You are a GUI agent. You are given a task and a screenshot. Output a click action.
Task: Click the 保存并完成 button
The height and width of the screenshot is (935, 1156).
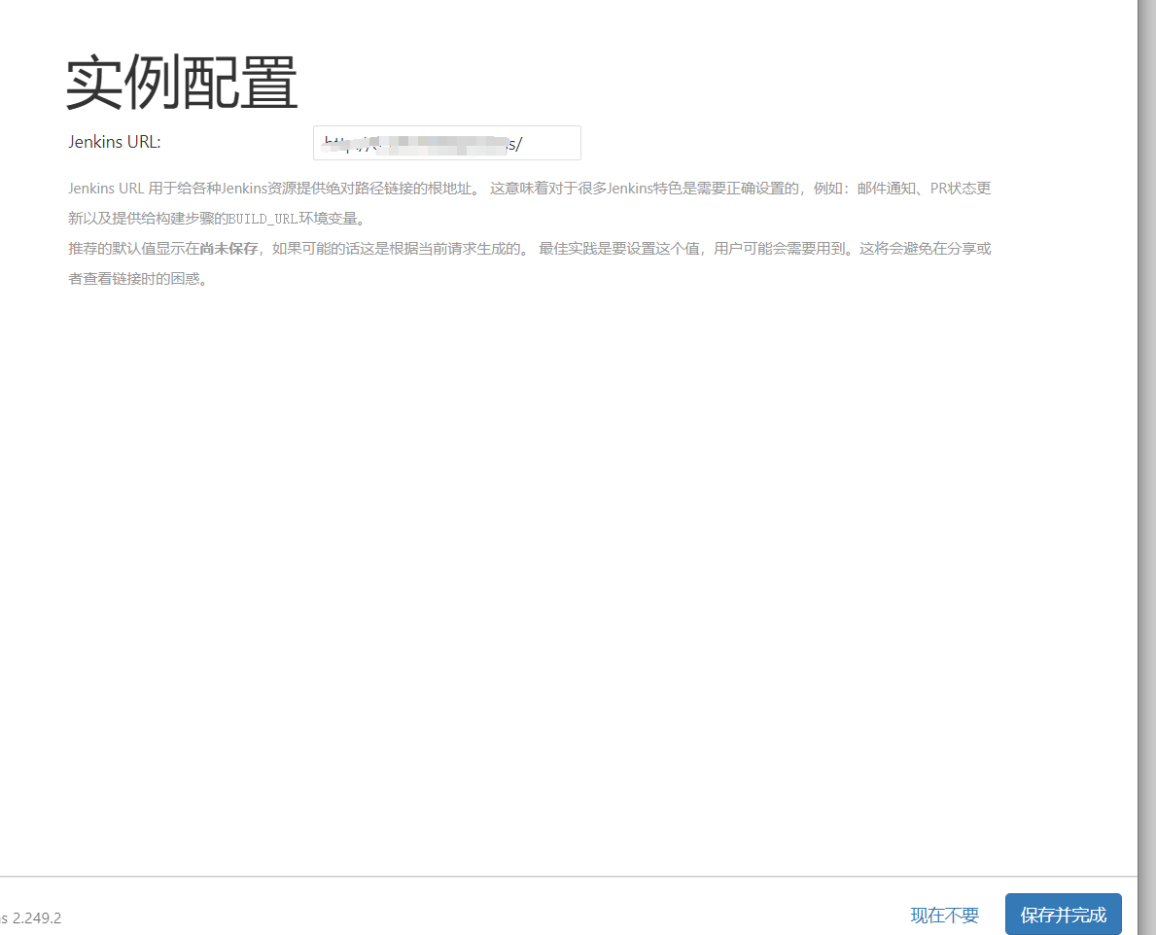1063,915
